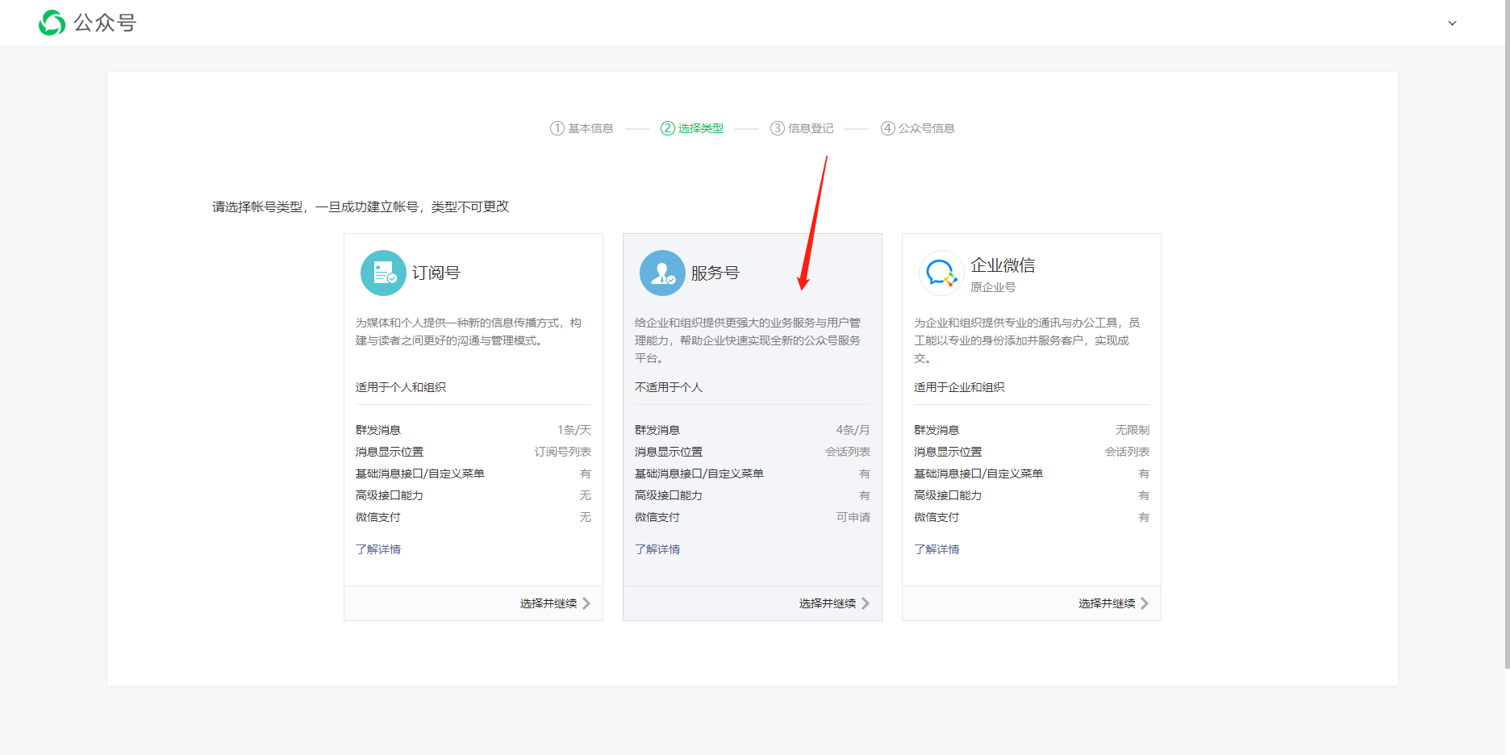Select step 2 选择类型

tap(692, 128)
